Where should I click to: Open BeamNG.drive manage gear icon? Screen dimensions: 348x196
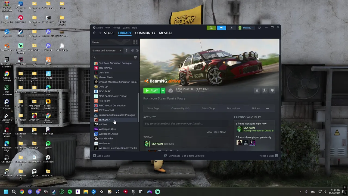[257, 91]
